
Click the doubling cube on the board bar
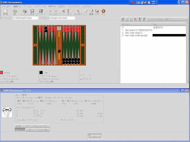[x=59, y=29]
